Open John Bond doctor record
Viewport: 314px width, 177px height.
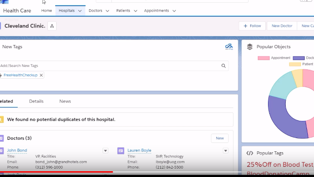[x=17, y=150]
